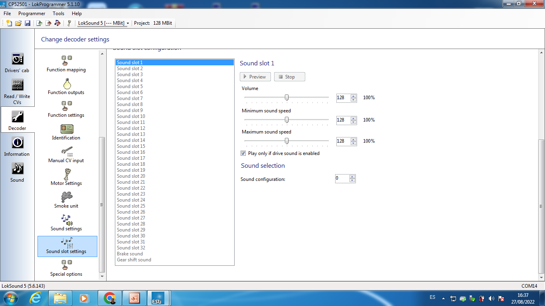Open Function outputs settings
This screenshot has height=306, width=545.
(66, 86)
